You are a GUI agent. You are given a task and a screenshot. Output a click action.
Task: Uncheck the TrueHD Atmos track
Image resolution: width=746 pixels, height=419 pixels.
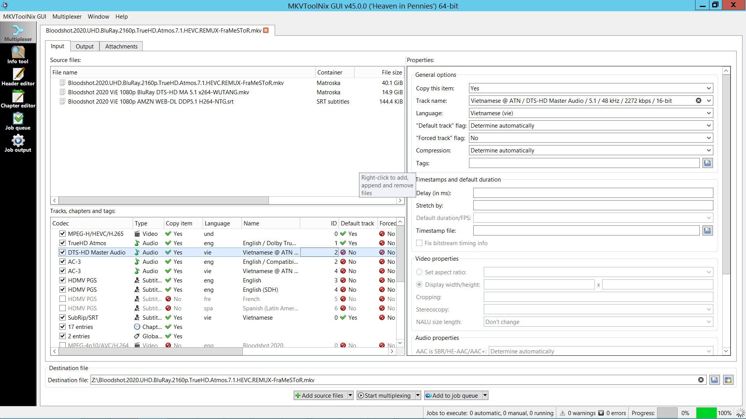(x=63, y=243)
